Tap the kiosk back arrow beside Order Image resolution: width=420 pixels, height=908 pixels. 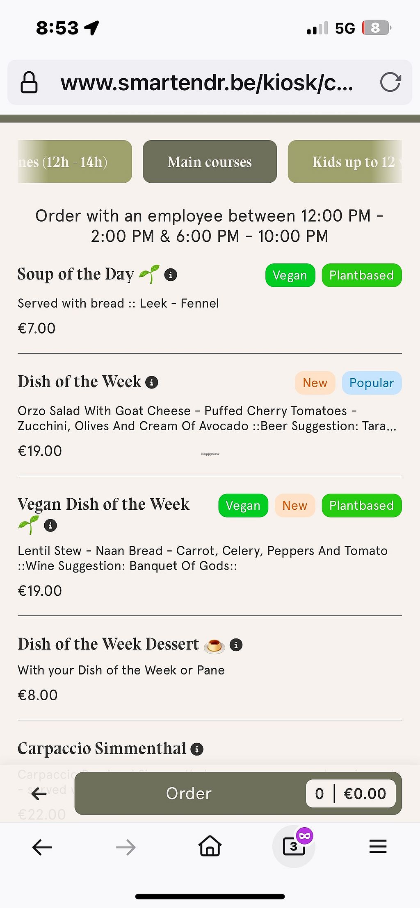click(x=39, y=794)
